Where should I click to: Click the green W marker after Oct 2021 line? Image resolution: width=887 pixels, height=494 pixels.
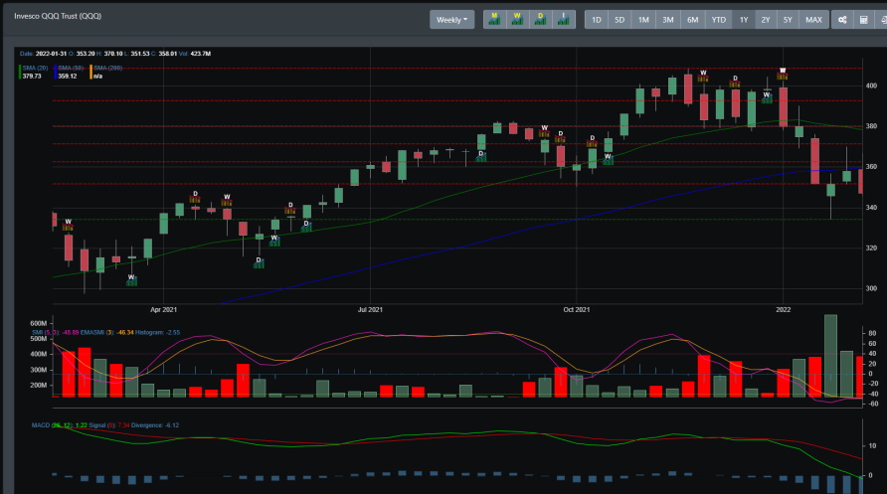tap(608, 159)
